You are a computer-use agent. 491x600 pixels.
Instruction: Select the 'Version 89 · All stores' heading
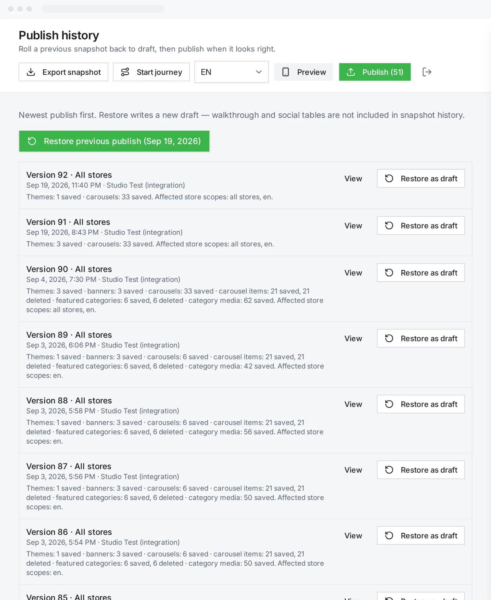69,335
